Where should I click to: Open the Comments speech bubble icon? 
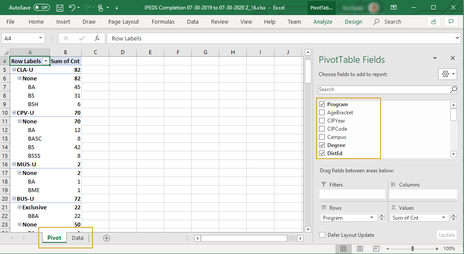click(x=451, y=21)
